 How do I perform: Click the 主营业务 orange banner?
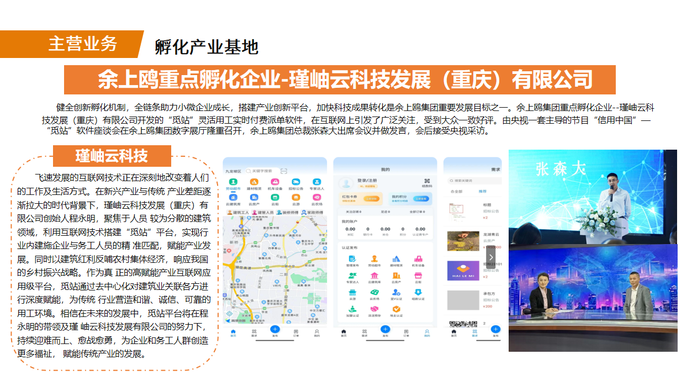(72, 44)
